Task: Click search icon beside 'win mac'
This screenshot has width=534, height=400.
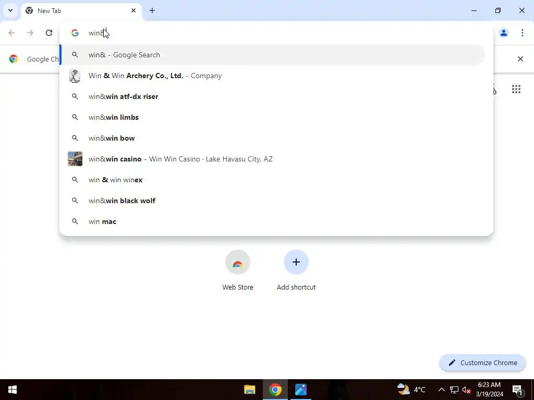Action: [x=75, y=221]
